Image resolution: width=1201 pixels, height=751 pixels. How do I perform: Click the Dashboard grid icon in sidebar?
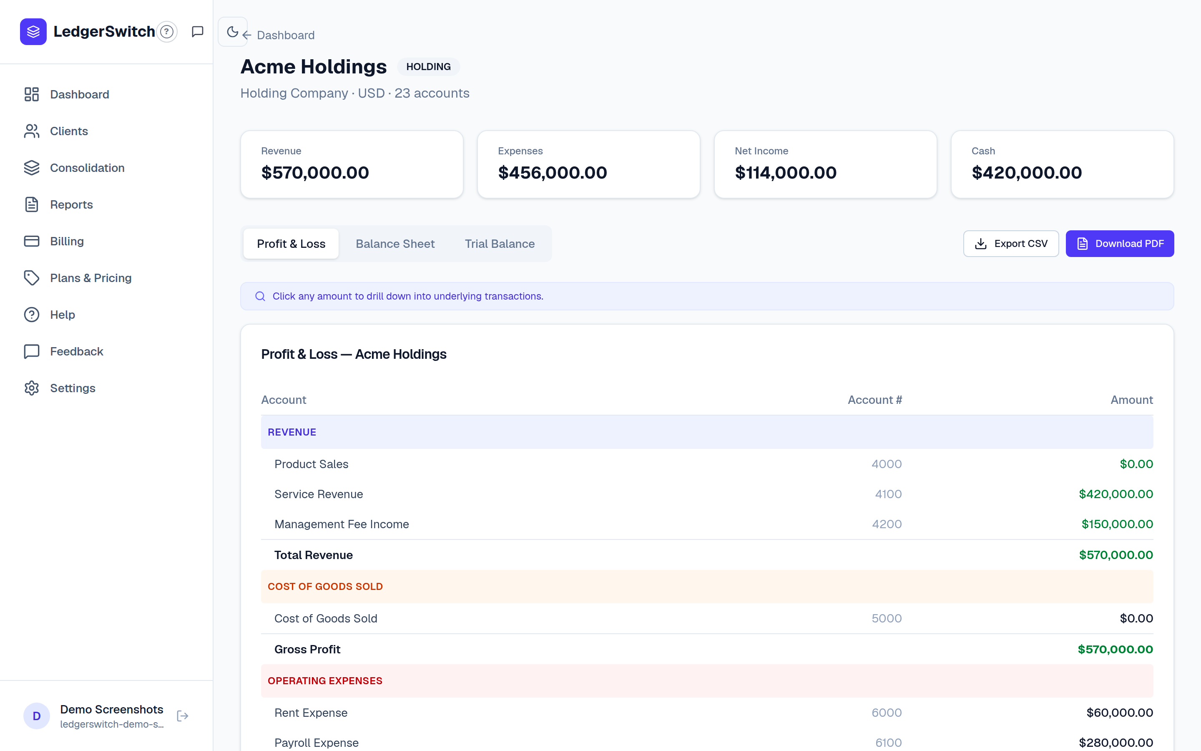pyautogui.click(x=32, y=94)
